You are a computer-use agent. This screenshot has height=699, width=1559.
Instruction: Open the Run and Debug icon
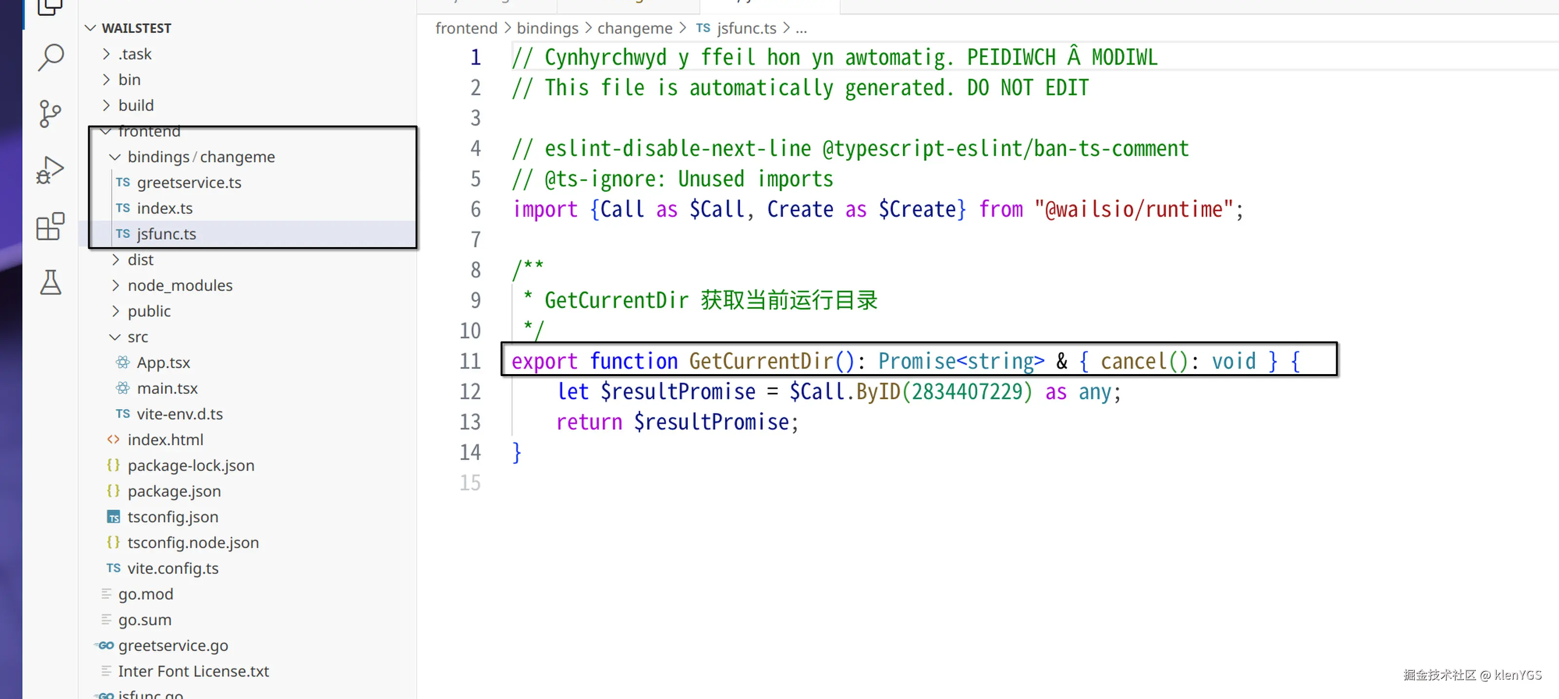coord(50,170)
